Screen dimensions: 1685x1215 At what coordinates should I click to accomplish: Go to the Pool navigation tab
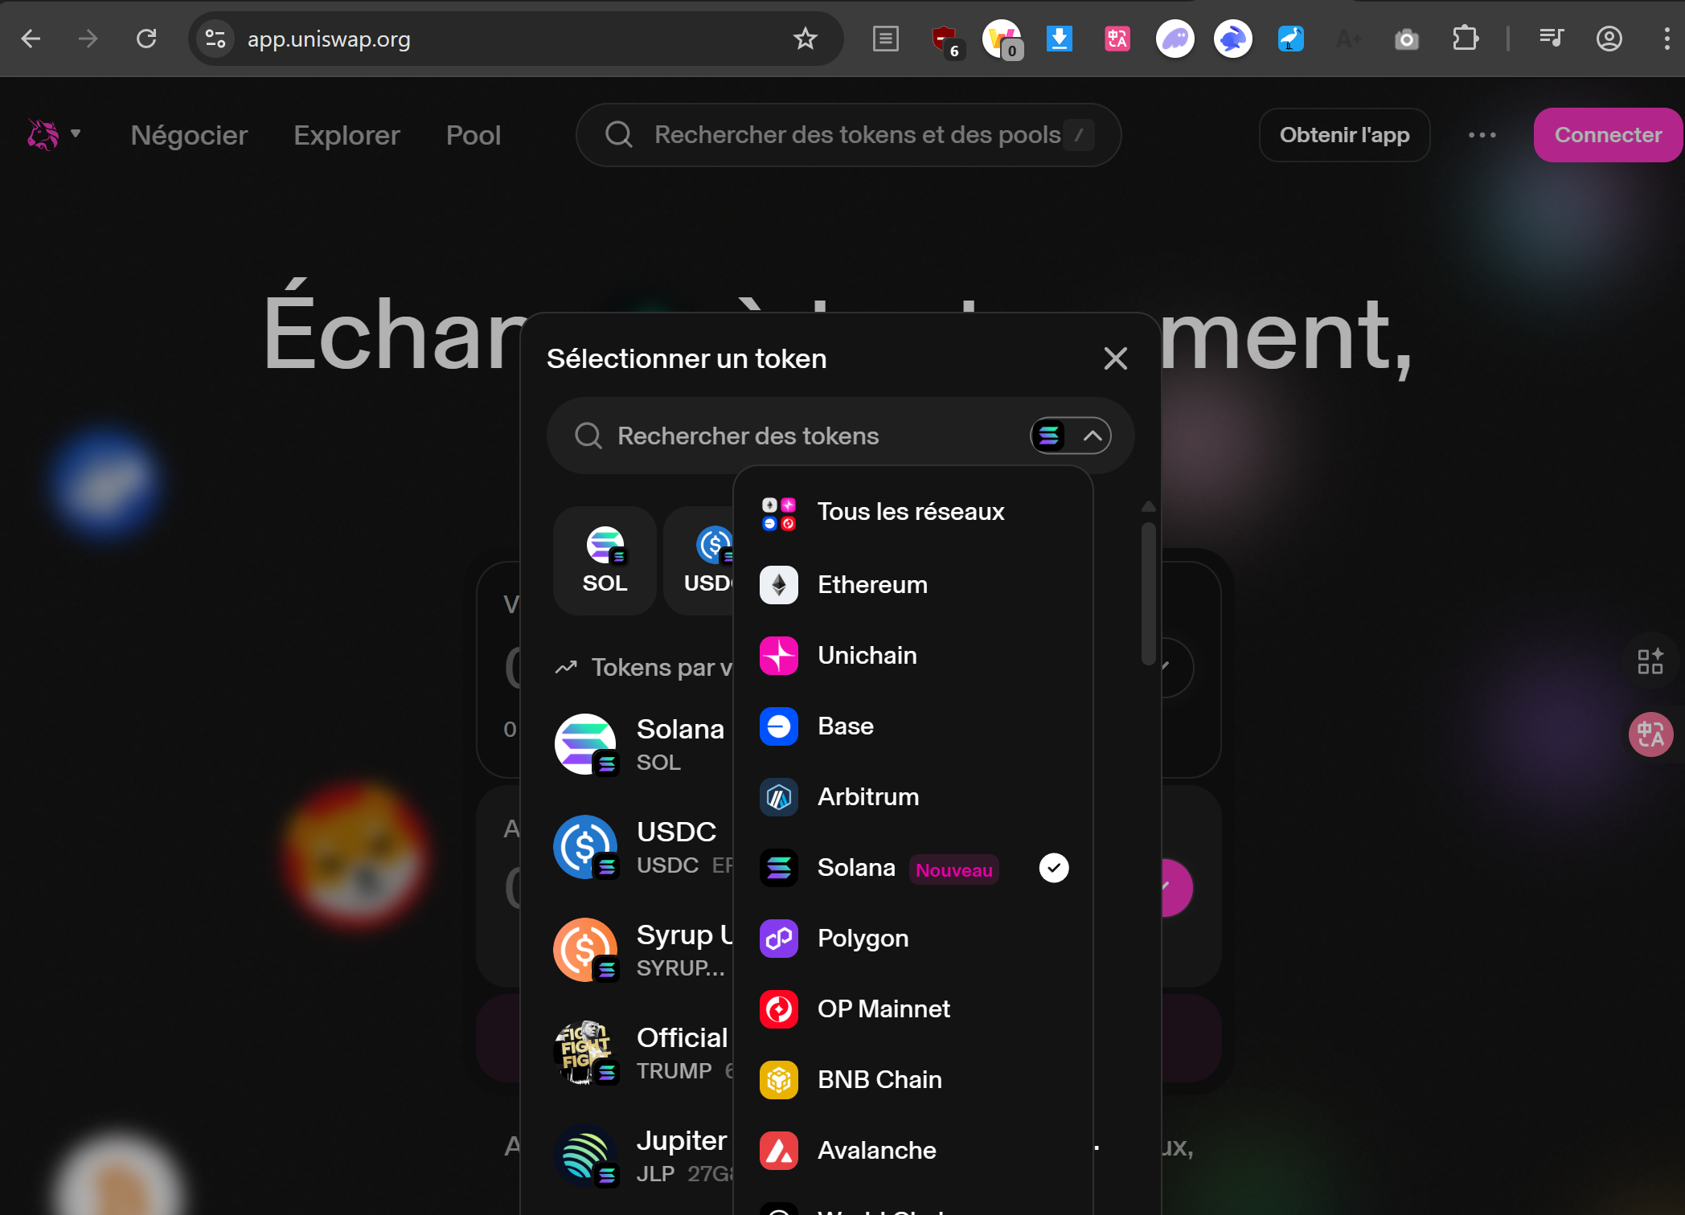pos(473,135)
